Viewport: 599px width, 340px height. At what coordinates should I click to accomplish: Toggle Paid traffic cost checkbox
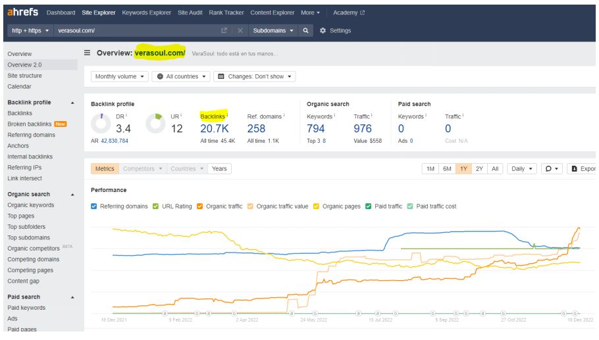[410, 206]
